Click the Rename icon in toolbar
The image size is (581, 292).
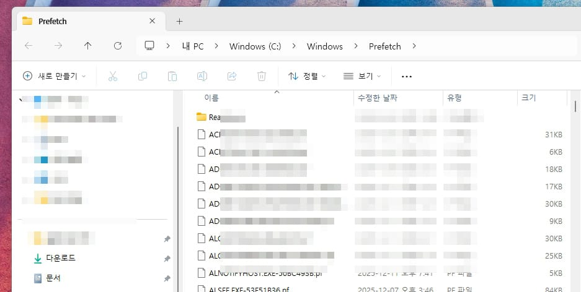tap(202, 76)
